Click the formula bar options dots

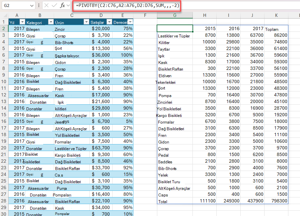39,5
